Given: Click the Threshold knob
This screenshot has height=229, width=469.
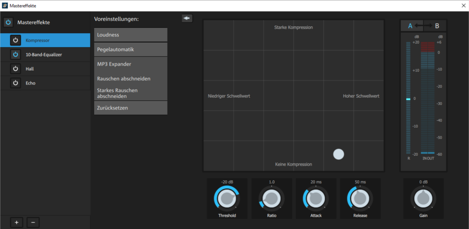Looking at the screenshot, I should (227, 199).
